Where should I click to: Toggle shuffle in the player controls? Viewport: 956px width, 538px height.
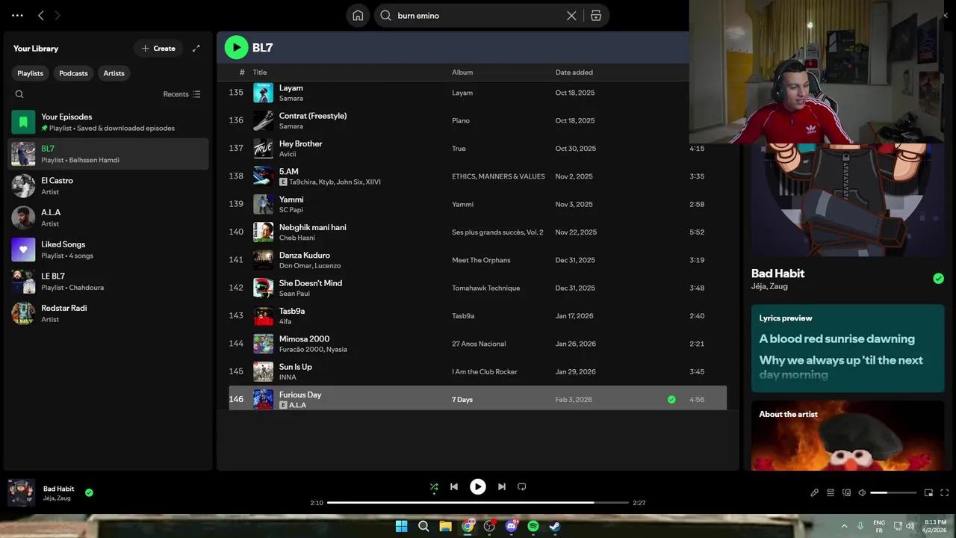tap(434, 486)
